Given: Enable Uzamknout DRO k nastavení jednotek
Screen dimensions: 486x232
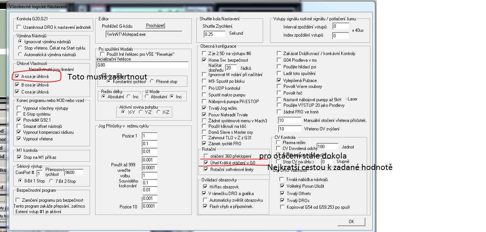Looking at the screenshot, I should click(x=19, y=27).
